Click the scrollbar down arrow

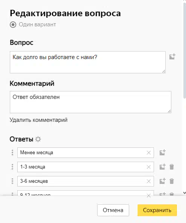point(184,193)
